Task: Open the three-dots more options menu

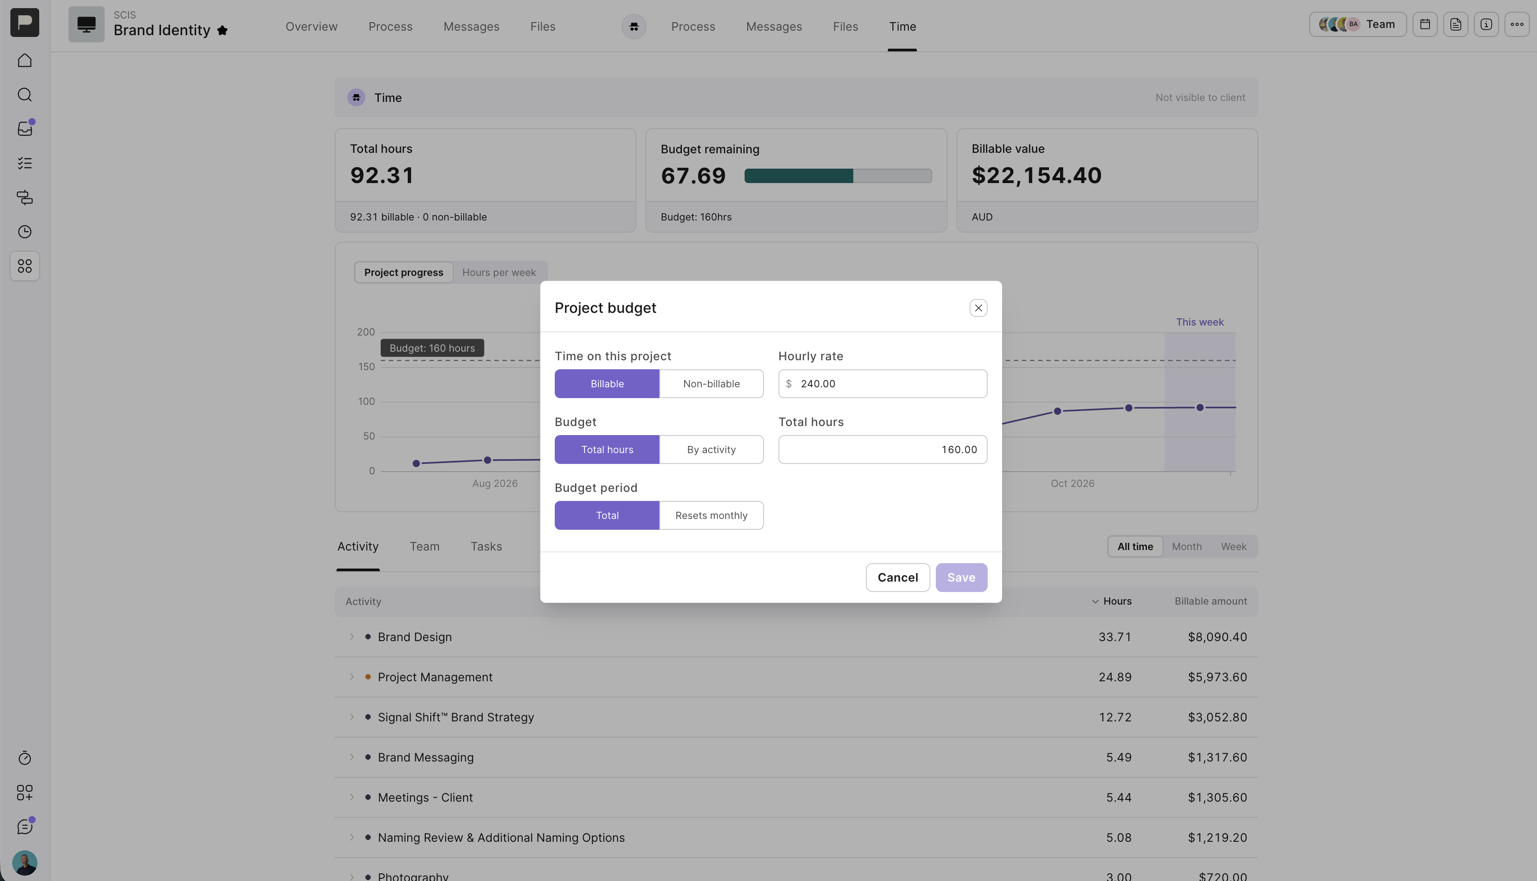Action: pyautogui.click(x=1517, y=25)
